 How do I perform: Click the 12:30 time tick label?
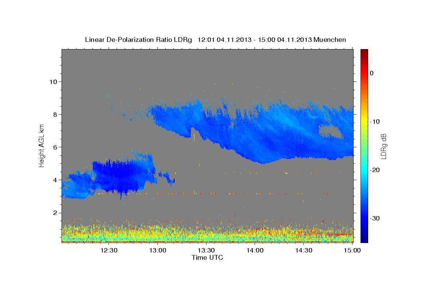[x=109, y=250]
